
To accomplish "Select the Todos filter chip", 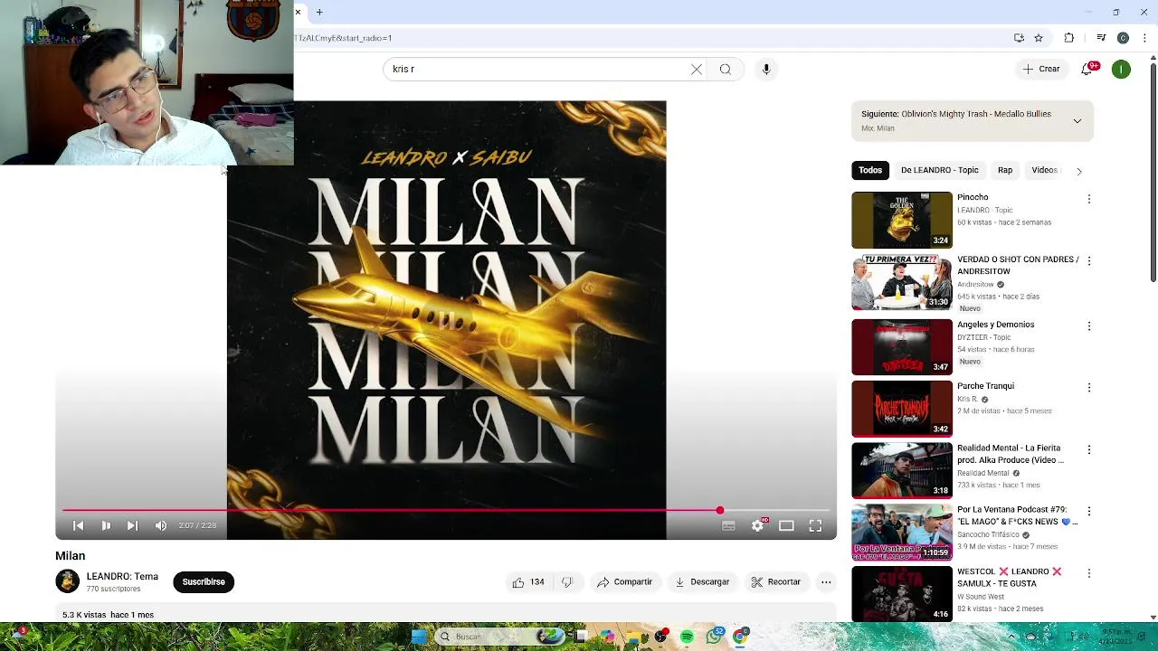I will (870, 170).
